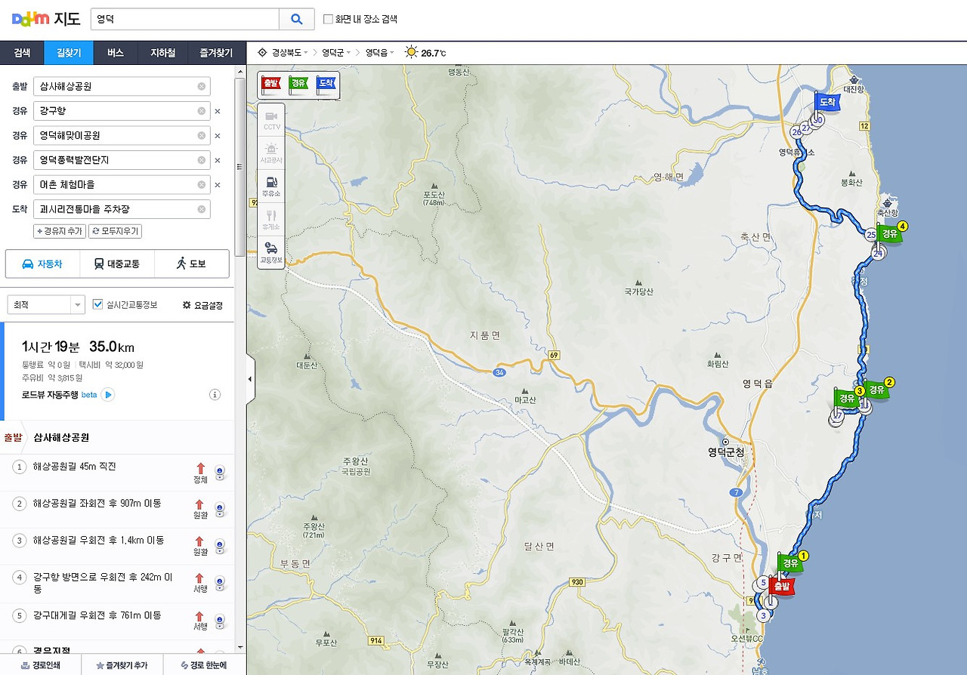Pick the red 출발 flag on toolbar
Viewport: 967px width, 675px height.
point(270,84)
